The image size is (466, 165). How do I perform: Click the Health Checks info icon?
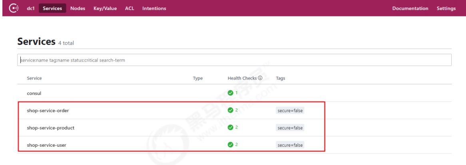pyautogui.click(x=260, y=78)
